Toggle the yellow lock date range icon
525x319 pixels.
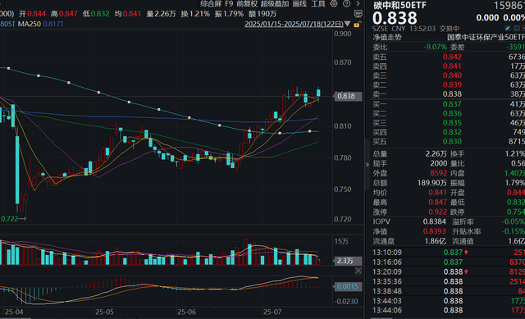point(358,24)
